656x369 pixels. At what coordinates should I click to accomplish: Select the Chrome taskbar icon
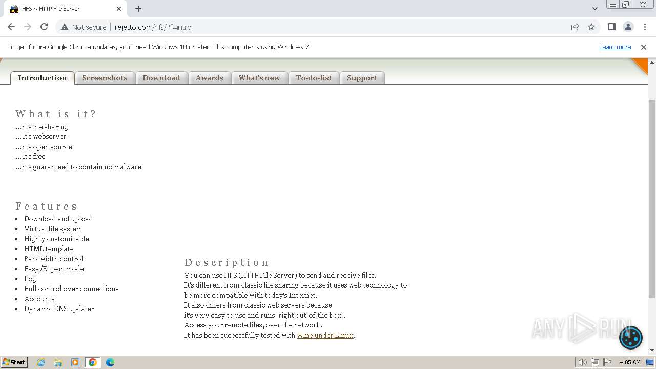tap(93, 362)
